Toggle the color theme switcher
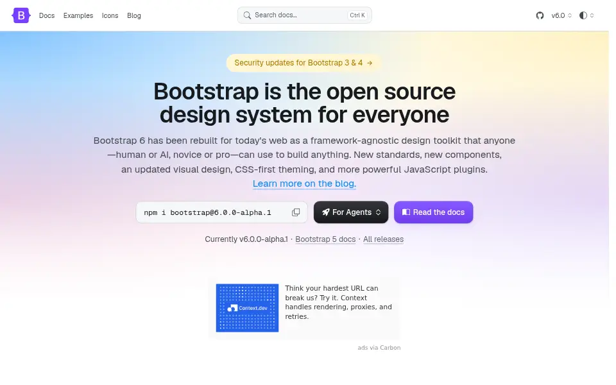The image size is (616, 385). (x=586, y=15)
